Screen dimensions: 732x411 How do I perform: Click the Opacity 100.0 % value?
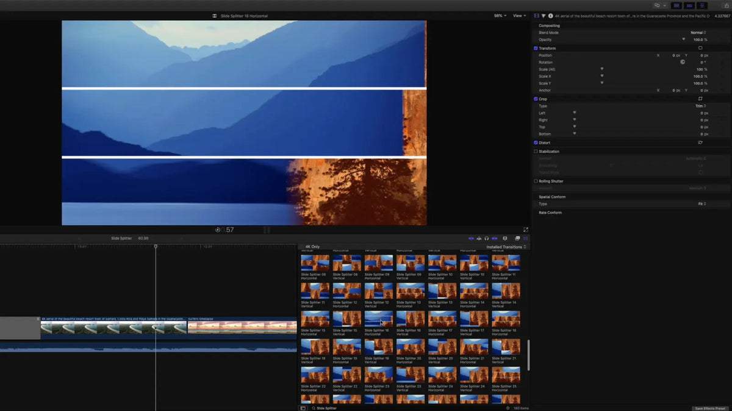coord(700,40)
